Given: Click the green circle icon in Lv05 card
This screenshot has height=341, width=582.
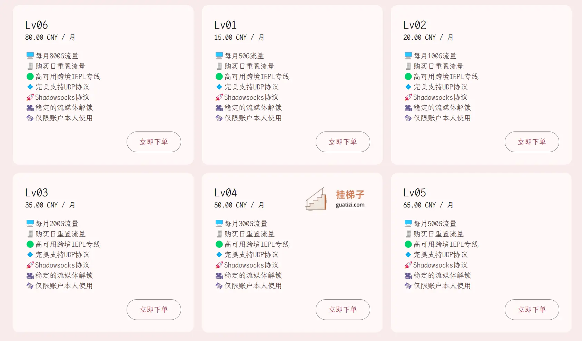Looking at the screenshot, I should pos(408,244).
